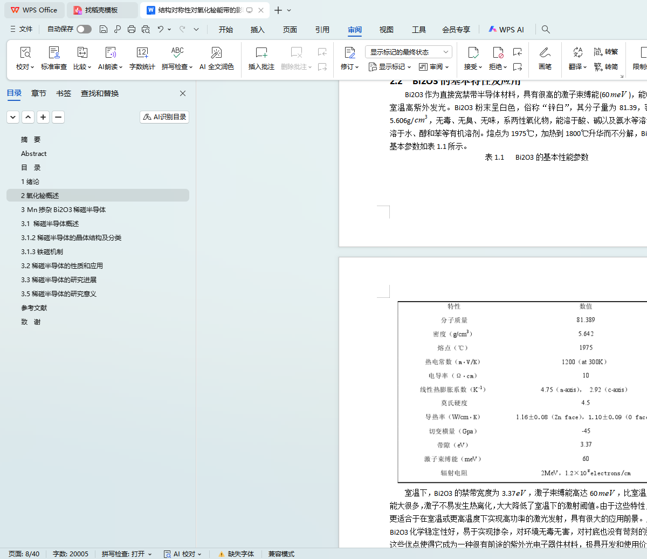
Task: Switch to the 视图 ribbon tab
Action: click(x=386, y=30)
